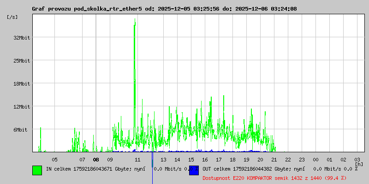Click the 21 hour label on x-axis
Viewport: 369px width, 184px height.
pos(274,160)
